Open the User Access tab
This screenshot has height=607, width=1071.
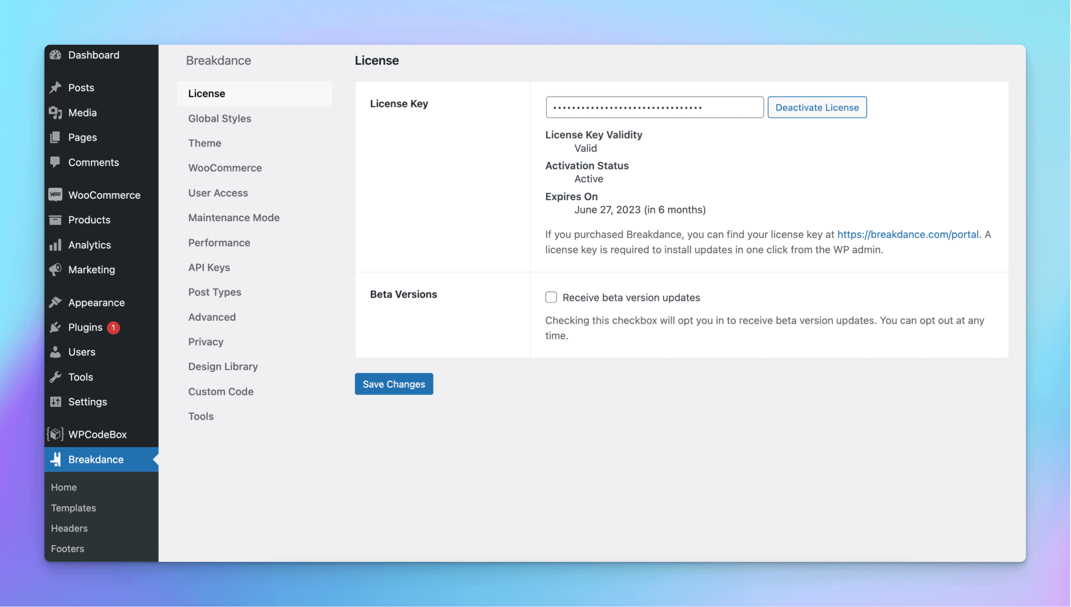click(254, 193)
